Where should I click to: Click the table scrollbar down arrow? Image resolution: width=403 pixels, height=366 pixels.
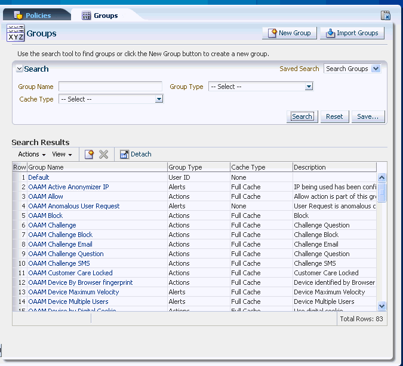tap(382, 306)
